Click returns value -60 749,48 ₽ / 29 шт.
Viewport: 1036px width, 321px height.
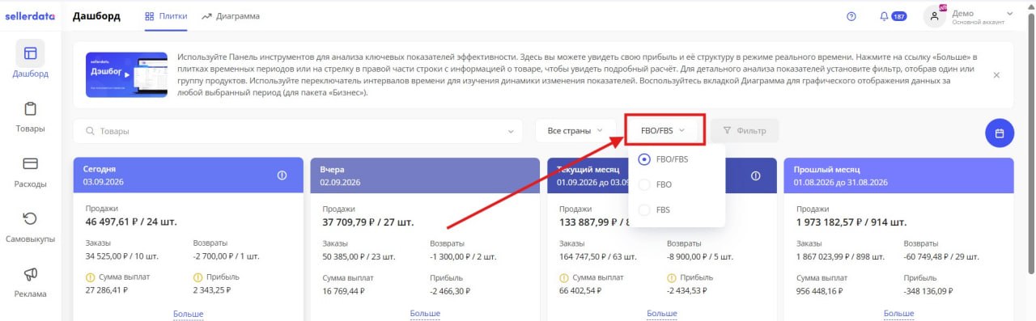[940, 256]
